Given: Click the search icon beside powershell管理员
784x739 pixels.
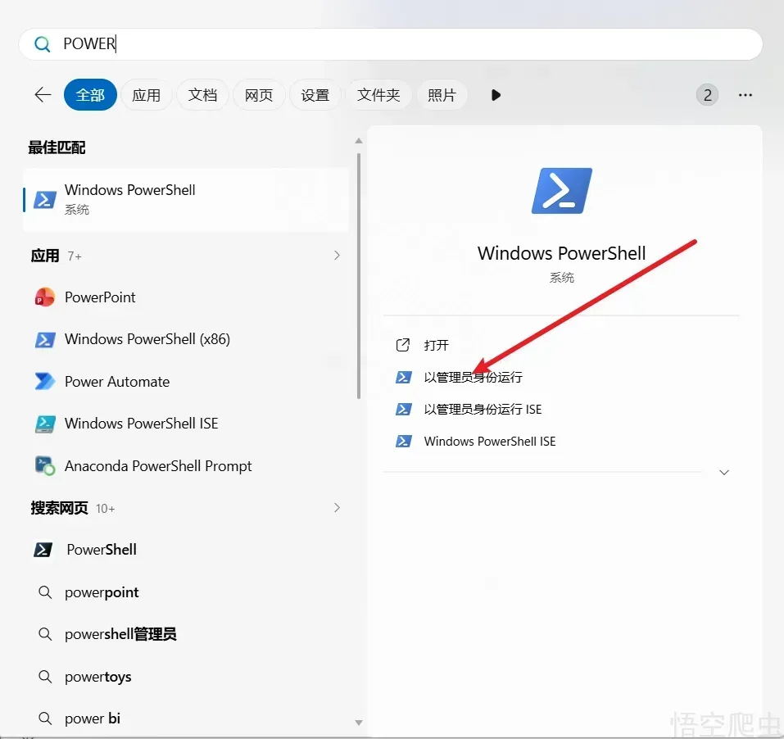Looking at the screenshot, I should click(x=45, y=634).
